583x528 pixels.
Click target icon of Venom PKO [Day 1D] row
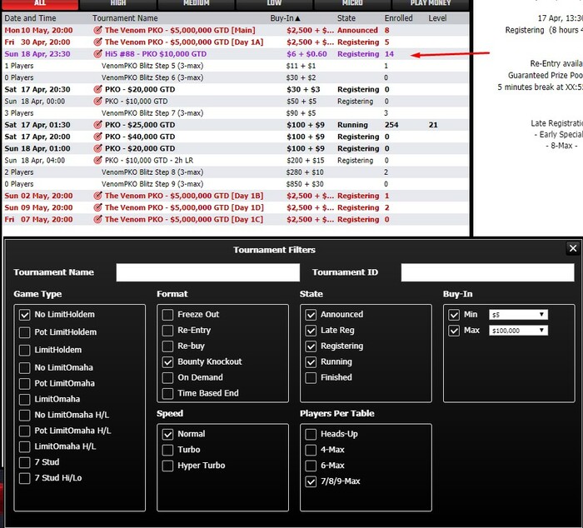tap(97, 207)
